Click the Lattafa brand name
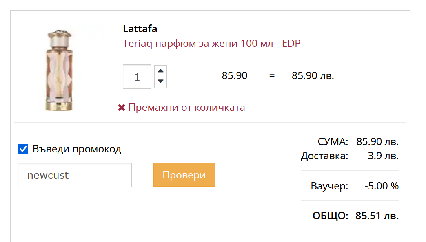This screenshot has height=242, width=426. click(x=140, y=29)
